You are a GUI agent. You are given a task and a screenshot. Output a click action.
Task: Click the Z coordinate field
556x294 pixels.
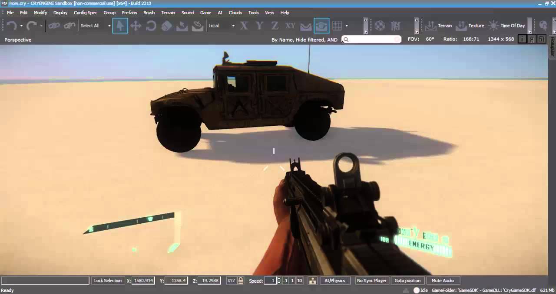pyautogui.click(x=209, y=281)
